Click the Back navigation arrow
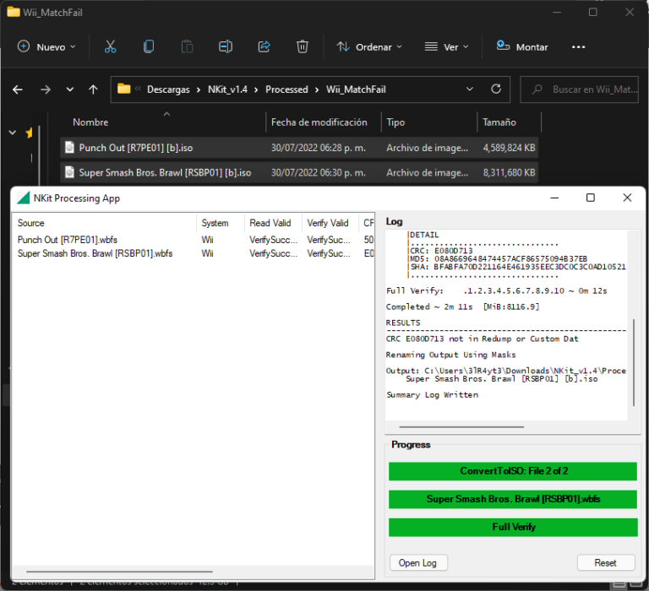The width and height of the screenshot is (649, 591). [x=18, y=89]
